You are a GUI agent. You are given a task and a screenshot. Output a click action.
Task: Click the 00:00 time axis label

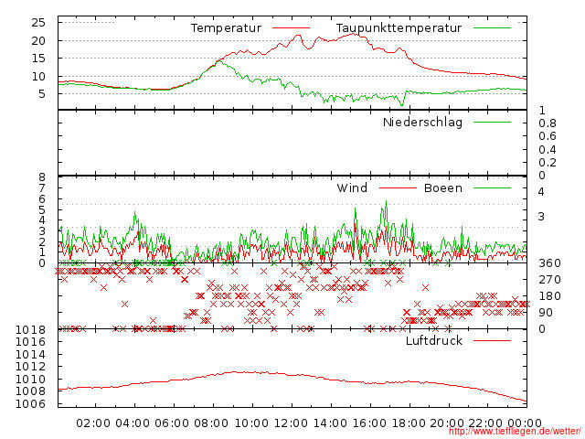(525, 423)
